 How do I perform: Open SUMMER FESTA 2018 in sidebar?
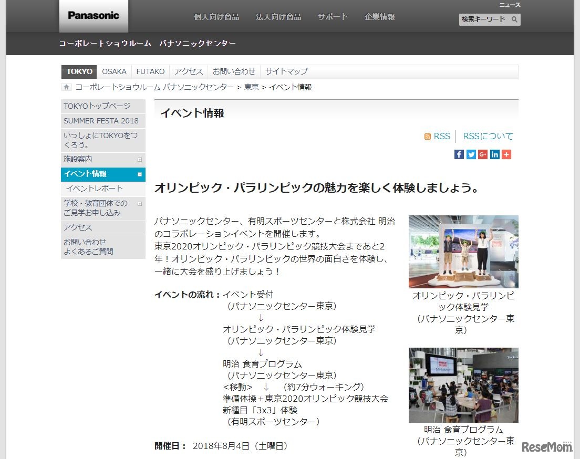pyautogui.click(x=103, y=121)
